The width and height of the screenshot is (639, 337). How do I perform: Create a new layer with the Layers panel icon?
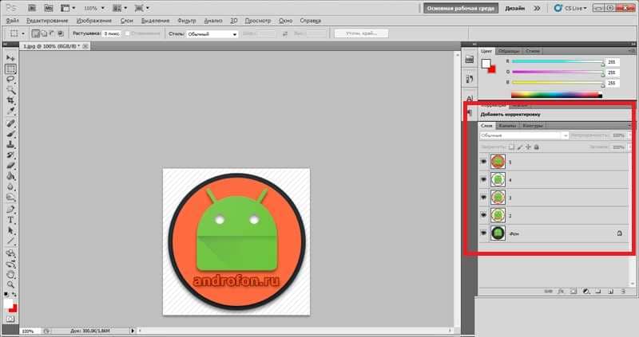click(610, 292)
